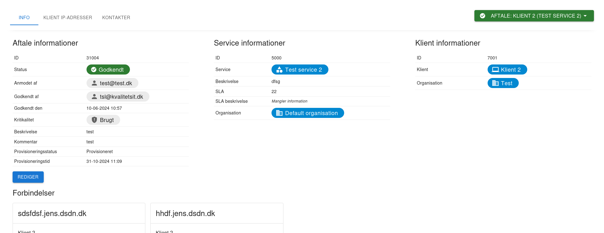Click the laptop icon in Klient 2 chip
This screenshot has height=233, width=604.
point(495,69)
